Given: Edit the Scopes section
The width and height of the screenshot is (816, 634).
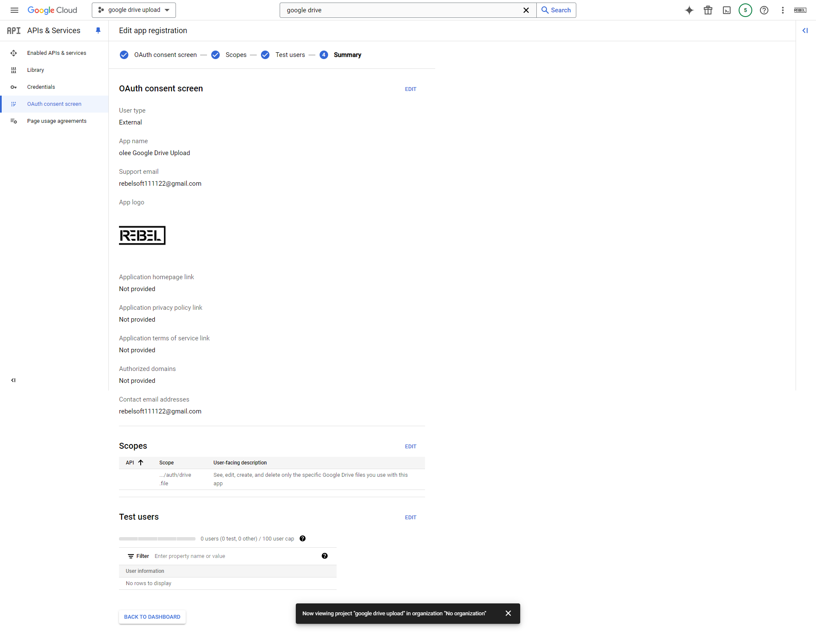Looking at the screenshot, I should (x=411, y=447).
